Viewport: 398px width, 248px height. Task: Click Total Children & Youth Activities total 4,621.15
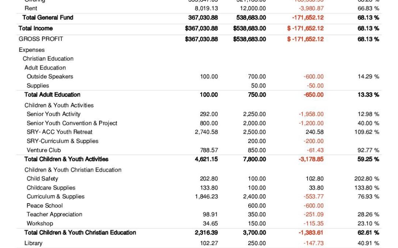click(x=206, y=159)
